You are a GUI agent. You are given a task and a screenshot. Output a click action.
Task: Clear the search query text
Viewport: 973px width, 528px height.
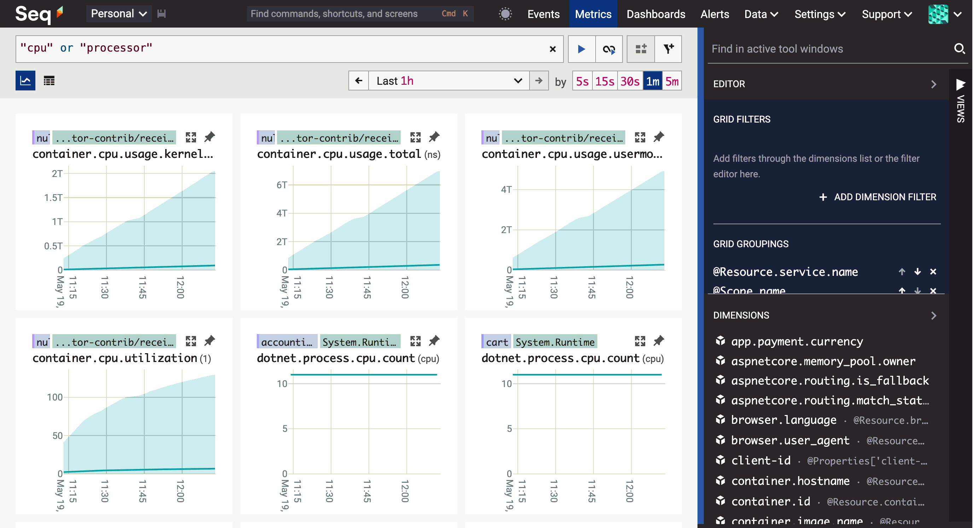pos(552,49)
